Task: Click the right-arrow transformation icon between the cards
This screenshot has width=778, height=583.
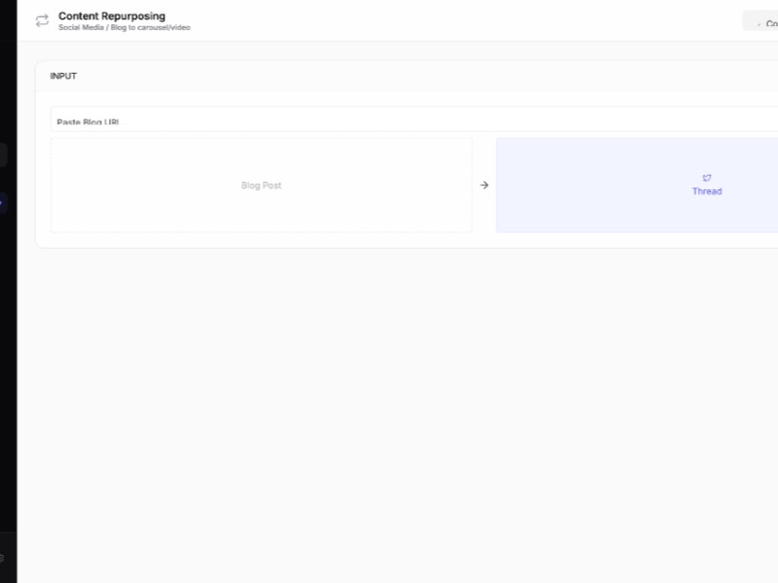Action: coord(483,185)
